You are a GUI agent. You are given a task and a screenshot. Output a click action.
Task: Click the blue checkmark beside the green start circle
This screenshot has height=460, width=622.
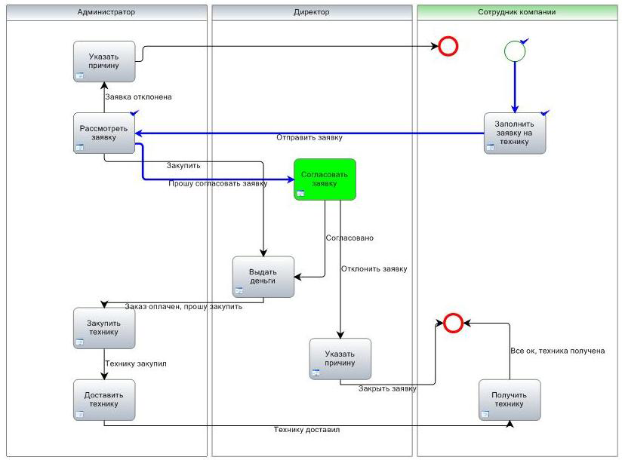tap(525, 40)
